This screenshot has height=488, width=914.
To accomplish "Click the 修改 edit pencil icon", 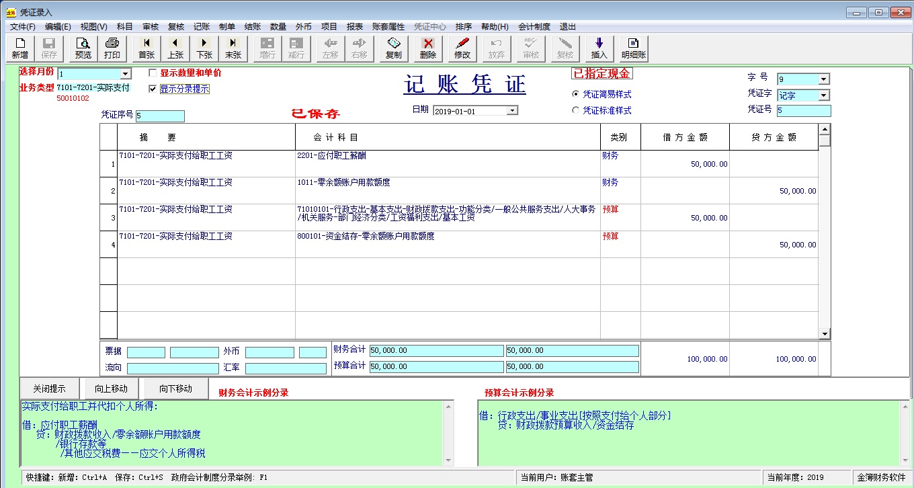I will coord(462,48).
